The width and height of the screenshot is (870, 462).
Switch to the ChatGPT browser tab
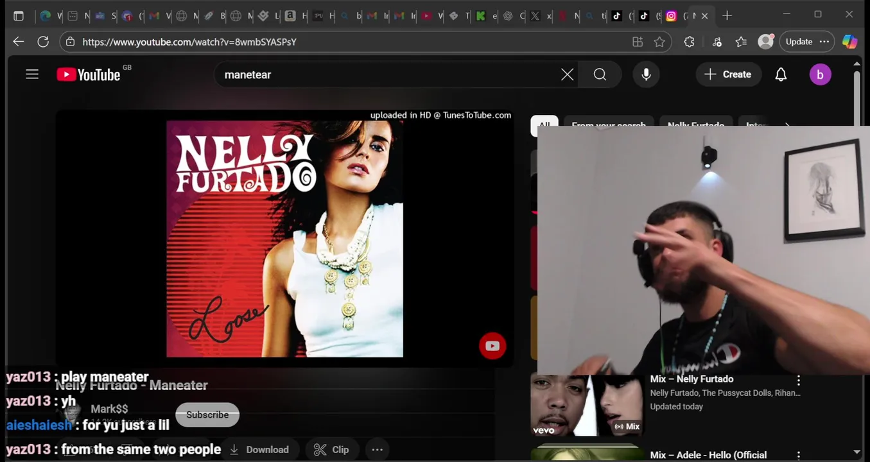(508, 16)
